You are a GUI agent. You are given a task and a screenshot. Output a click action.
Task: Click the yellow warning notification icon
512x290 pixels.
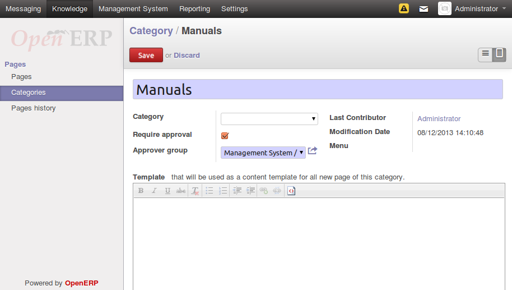tap(404, 8)
